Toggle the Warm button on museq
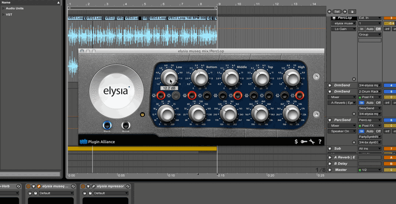The width and height of the screenshot is (396, 204). tap(107, 125)
